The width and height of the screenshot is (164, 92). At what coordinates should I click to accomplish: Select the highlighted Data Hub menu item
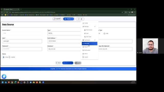(x=89, y=43)
